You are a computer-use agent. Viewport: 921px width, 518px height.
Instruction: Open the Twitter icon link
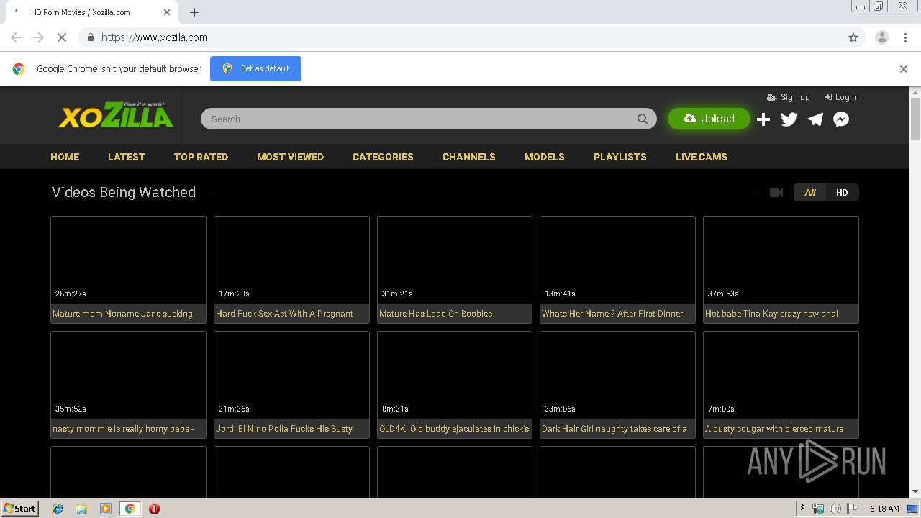pos(789,119)
